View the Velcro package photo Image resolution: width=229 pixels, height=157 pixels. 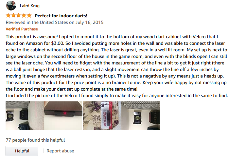coord(102,115)
